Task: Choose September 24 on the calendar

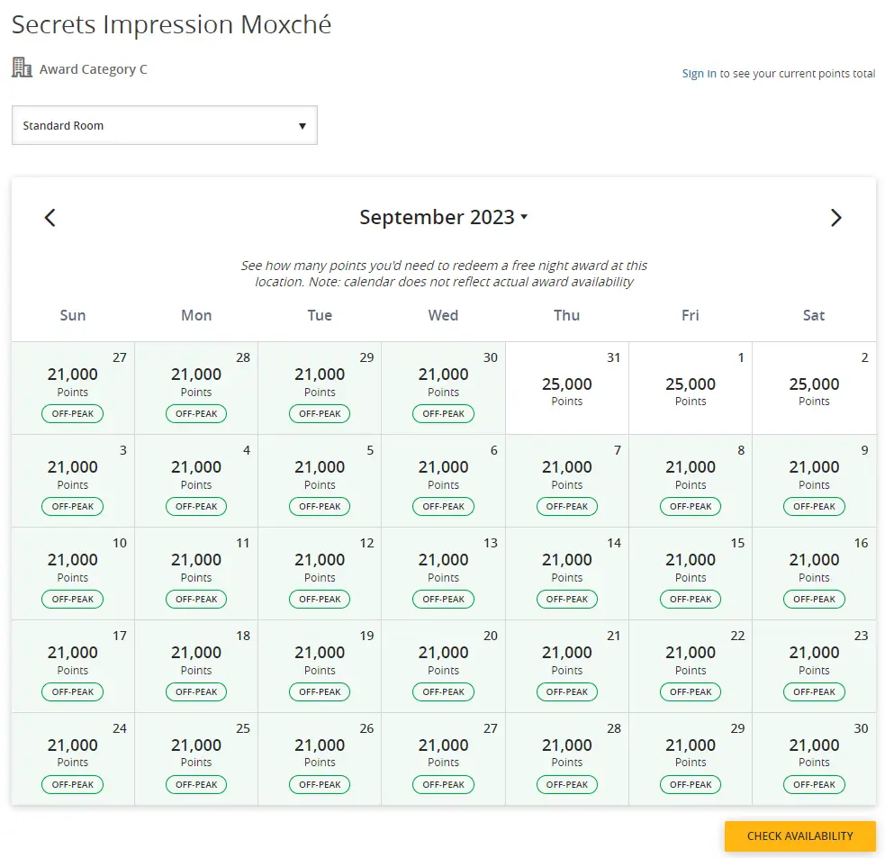Action: point(73,758)
